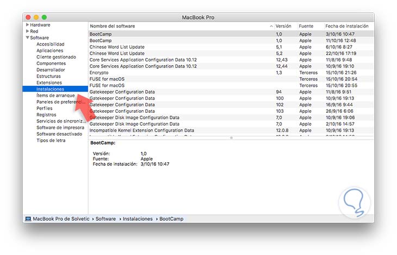The image size is (397, 255).
Task: Select Componentes in the sidebar
Action: pyautogui.click(x=51, y=63)
